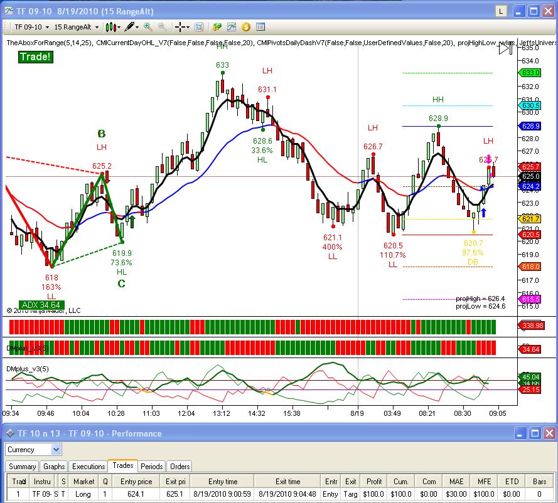
Task: Click the red 625.7 price marker
Action: (x=529, y=167)
